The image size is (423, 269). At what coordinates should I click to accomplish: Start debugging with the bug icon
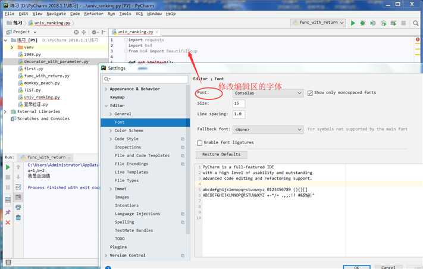click(362, 23)
